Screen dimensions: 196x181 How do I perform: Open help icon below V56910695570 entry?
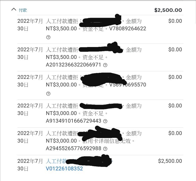pos(48,94)
